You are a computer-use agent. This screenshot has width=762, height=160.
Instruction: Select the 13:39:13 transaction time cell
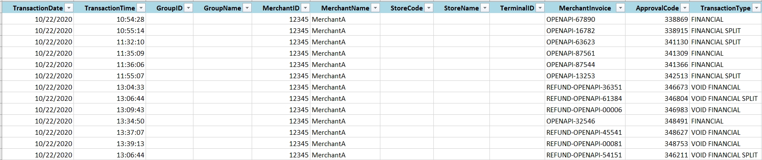pos(110,144)
